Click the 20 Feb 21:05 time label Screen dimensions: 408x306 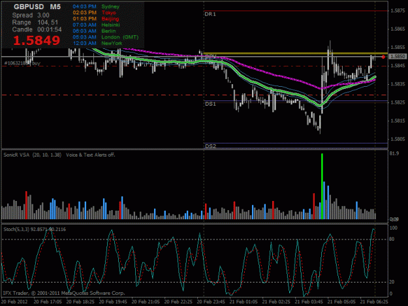(146, 302)
